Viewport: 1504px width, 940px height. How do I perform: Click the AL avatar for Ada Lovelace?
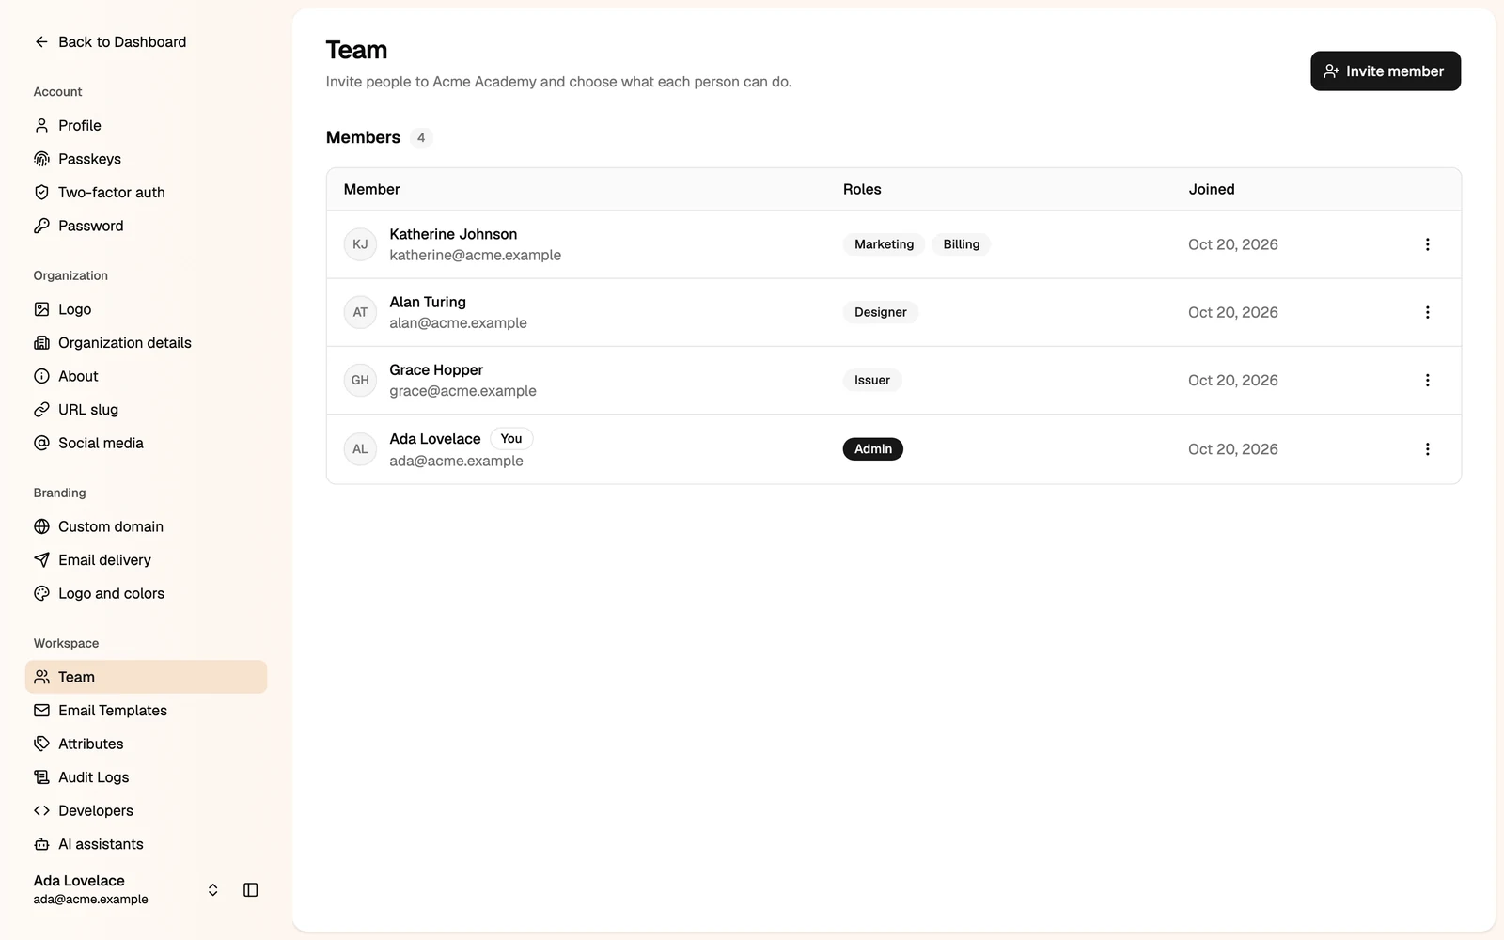(360, 449)
